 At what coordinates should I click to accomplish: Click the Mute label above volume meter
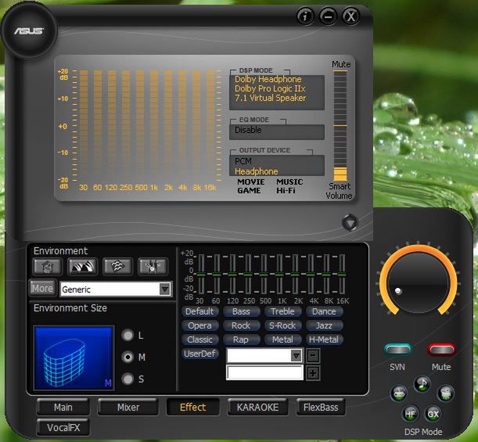pyautogui.click(x=341, y=64)
